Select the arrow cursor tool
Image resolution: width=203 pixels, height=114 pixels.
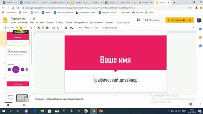pyautogui.click(x=39, y=28)
